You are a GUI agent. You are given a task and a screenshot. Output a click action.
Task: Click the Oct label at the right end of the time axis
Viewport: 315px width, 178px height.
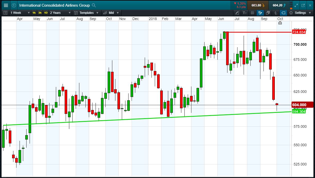click(x=280, y=19)
